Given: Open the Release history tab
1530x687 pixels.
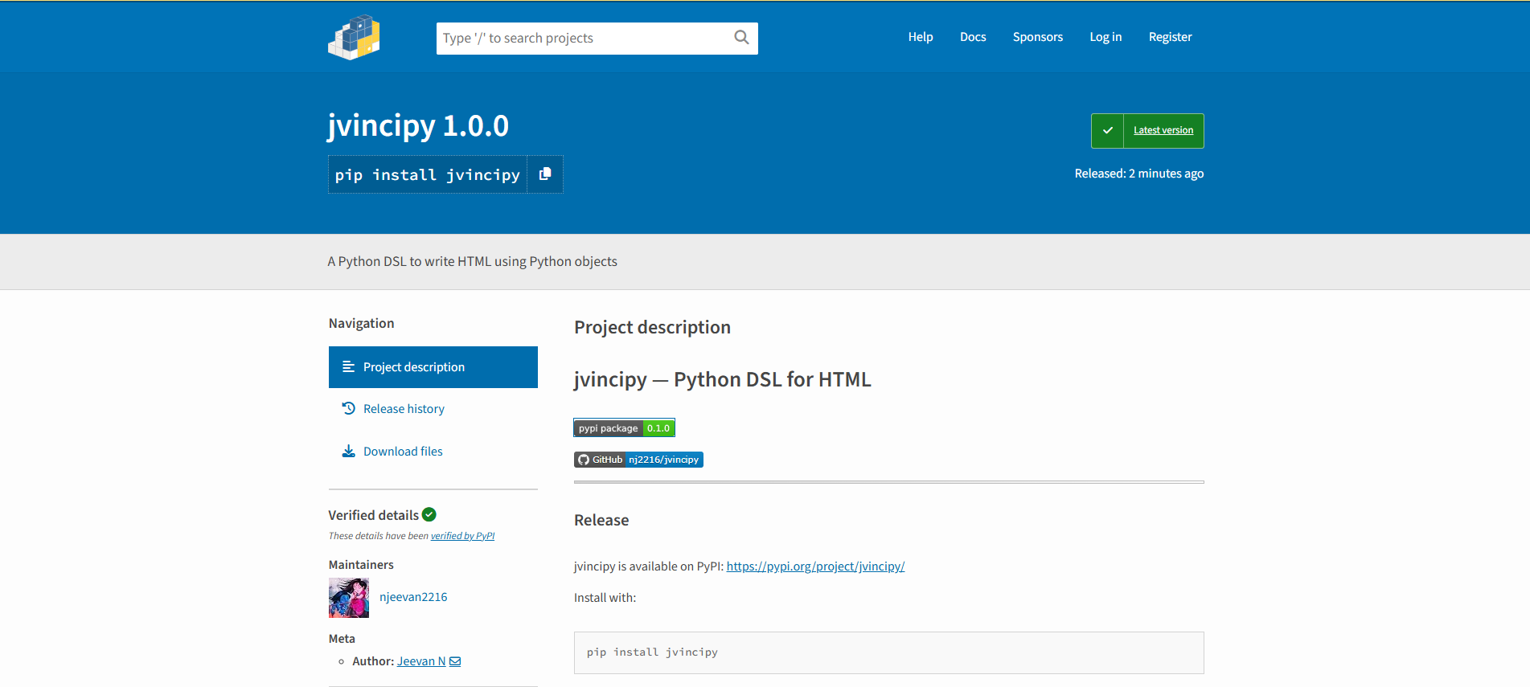Looking at the screenshot, I should (x=404, y=409).
